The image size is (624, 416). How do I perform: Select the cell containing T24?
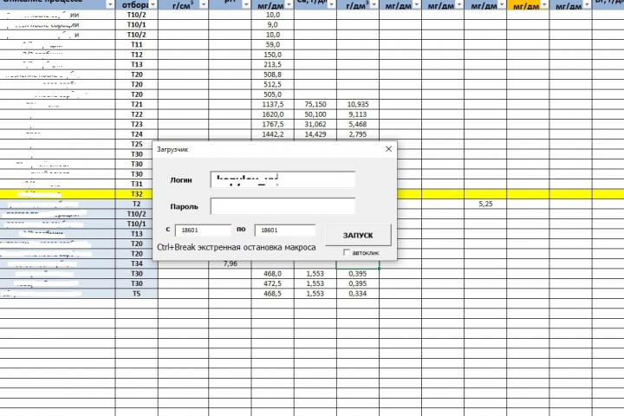137,134
